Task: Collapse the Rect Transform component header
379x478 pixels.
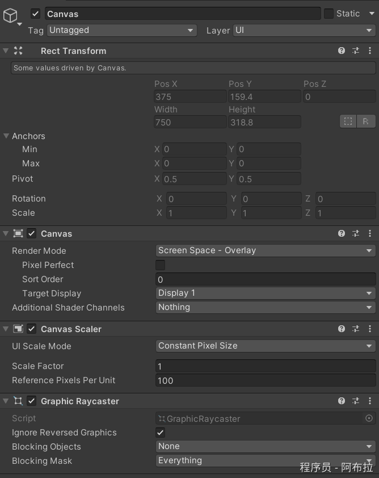Action: 6,51
